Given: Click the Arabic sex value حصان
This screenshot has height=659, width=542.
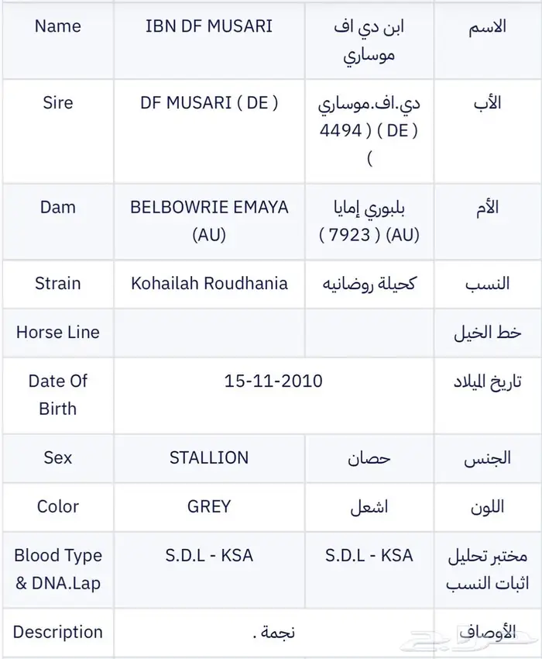Looking at the screenshot, I should 369,457.
